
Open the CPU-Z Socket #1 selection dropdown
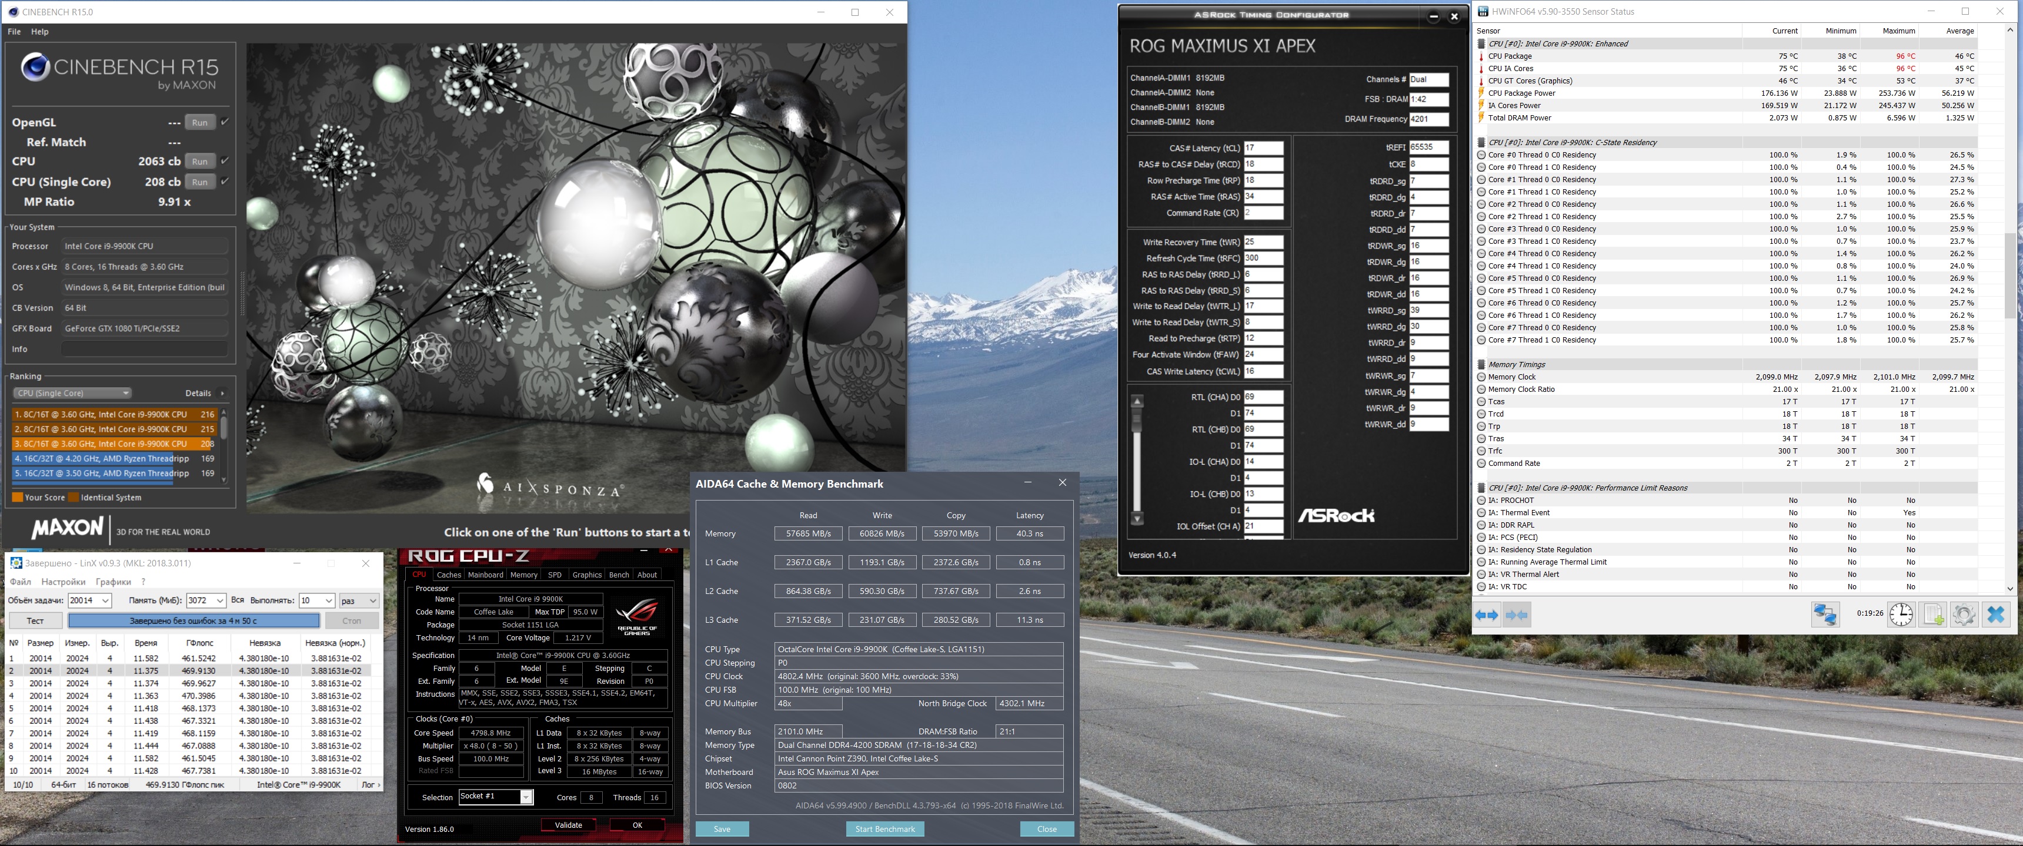tap(526, 797)
